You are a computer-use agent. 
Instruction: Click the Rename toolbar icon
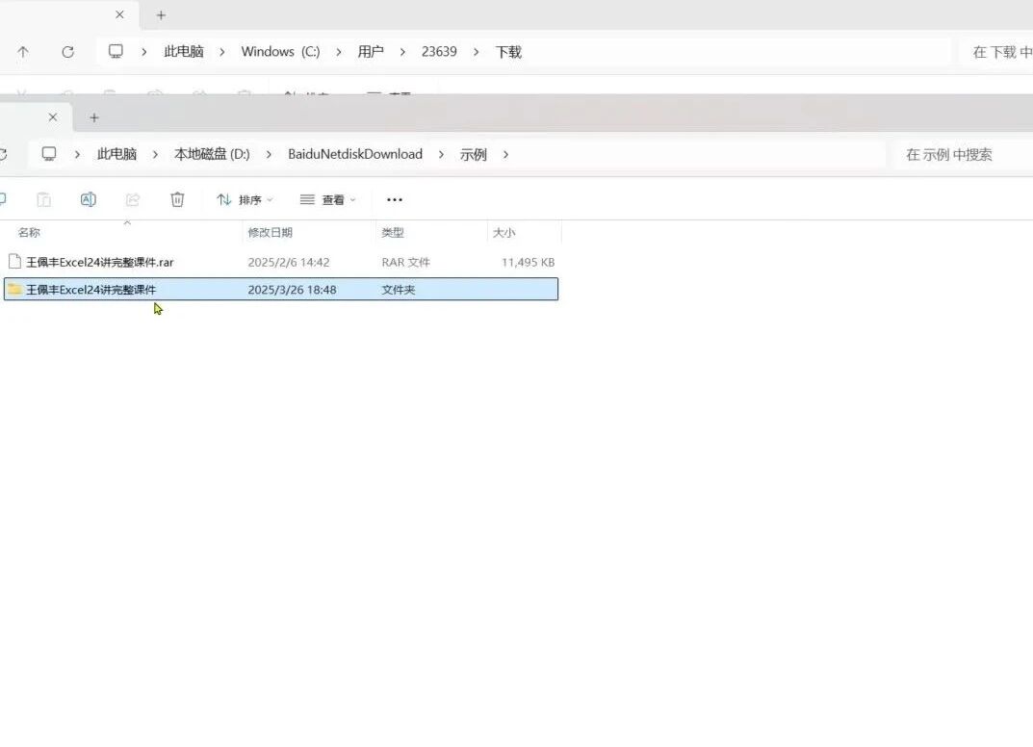tap(89, 199)
